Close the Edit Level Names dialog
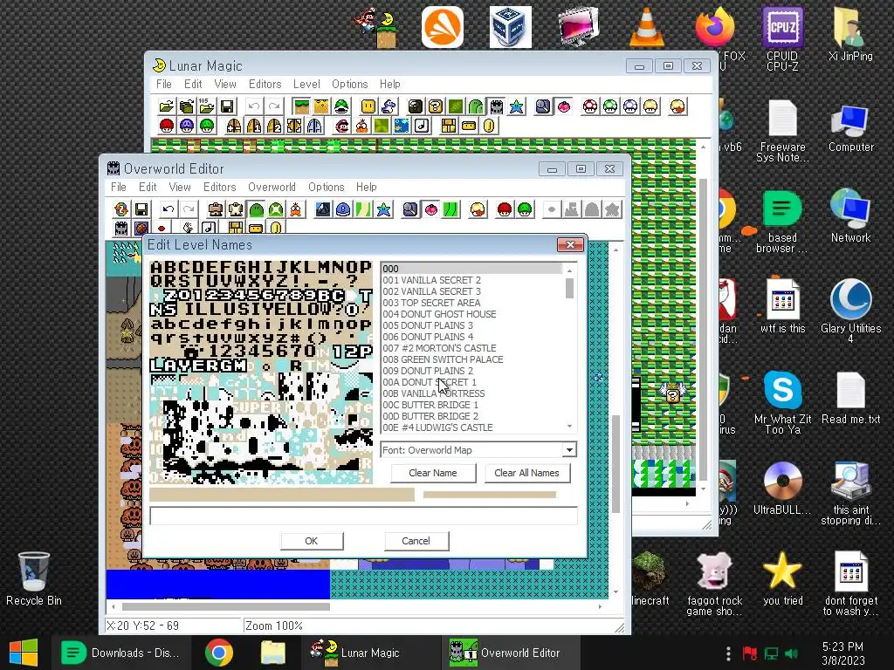894x670 pixels. 569,244
